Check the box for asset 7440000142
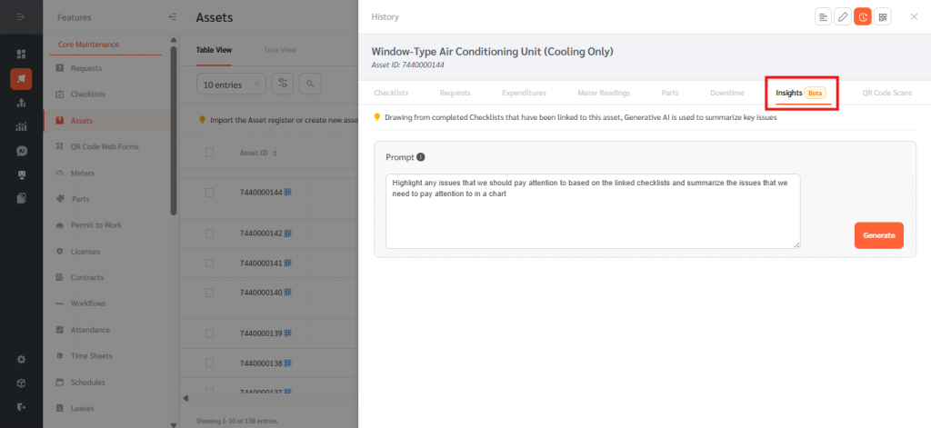 tap(210, 234)
